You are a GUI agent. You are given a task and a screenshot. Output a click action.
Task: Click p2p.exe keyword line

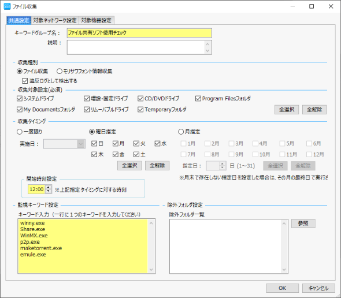pos(30,242)
